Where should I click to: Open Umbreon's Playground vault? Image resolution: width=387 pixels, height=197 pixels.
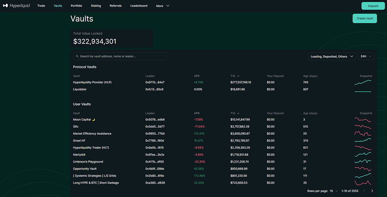(88, 162)
